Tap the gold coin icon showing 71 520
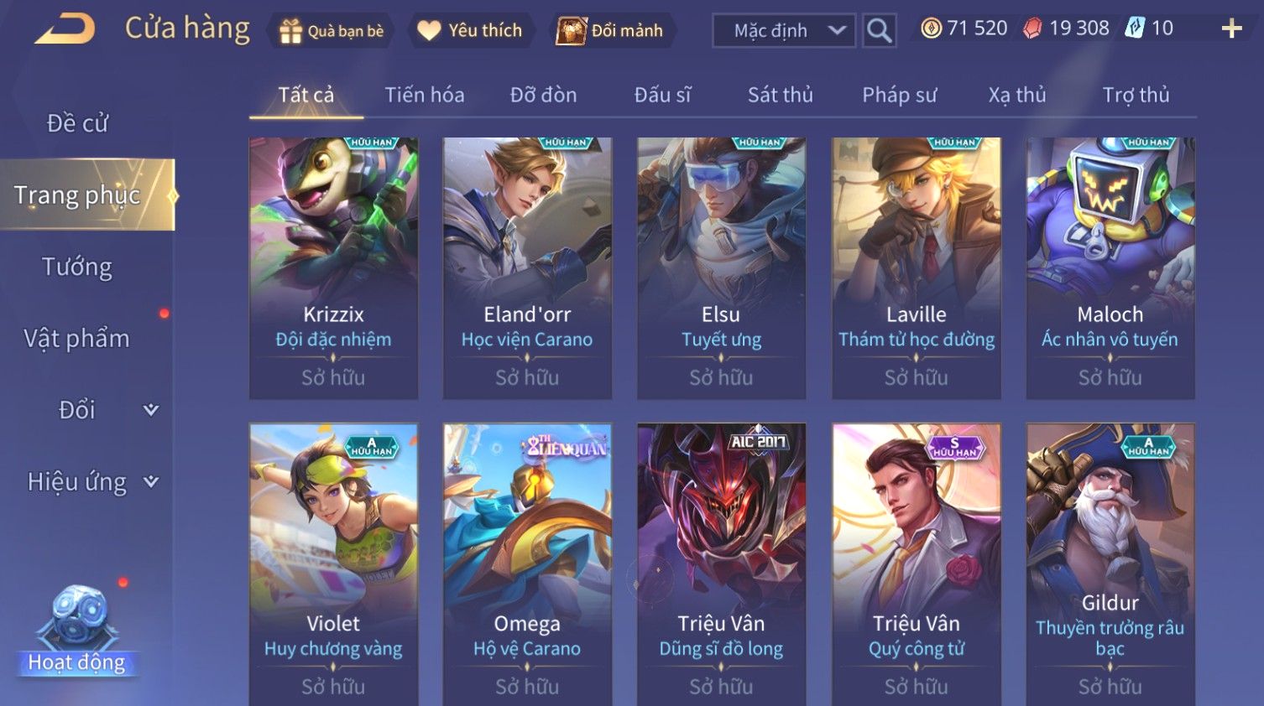The width and height of the screenshot is (1264, 706). tap(931, 29)
